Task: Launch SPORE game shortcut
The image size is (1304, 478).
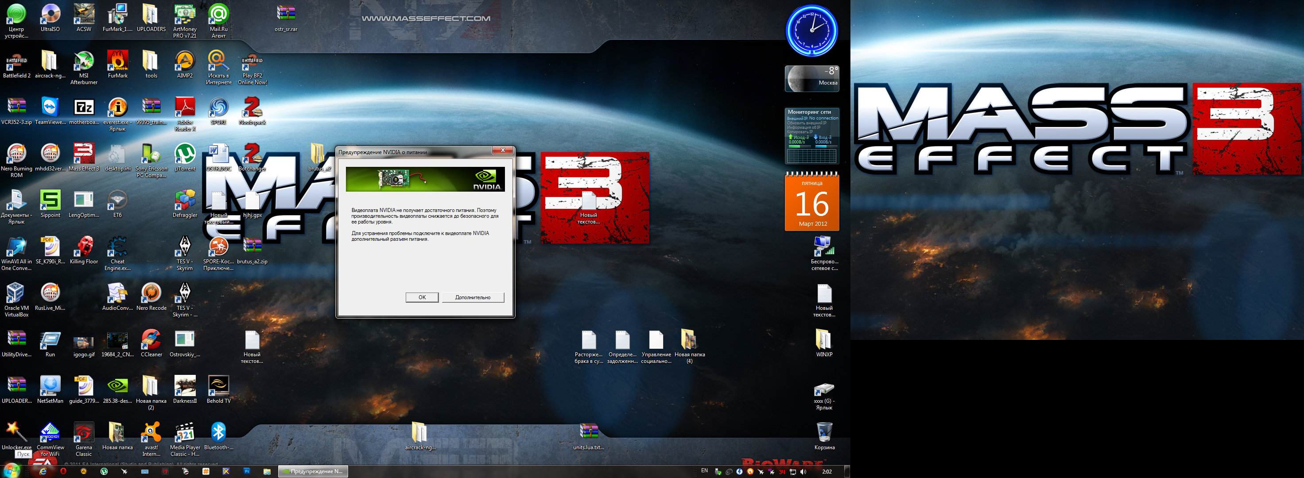Action: pyautogui.click(x=219, y=111)
